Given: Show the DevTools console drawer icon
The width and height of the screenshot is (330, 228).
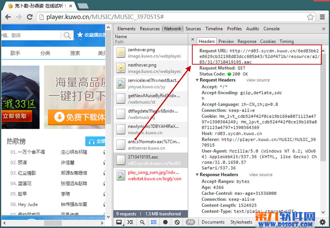Looking at the screenshot, I should (130, 222).
